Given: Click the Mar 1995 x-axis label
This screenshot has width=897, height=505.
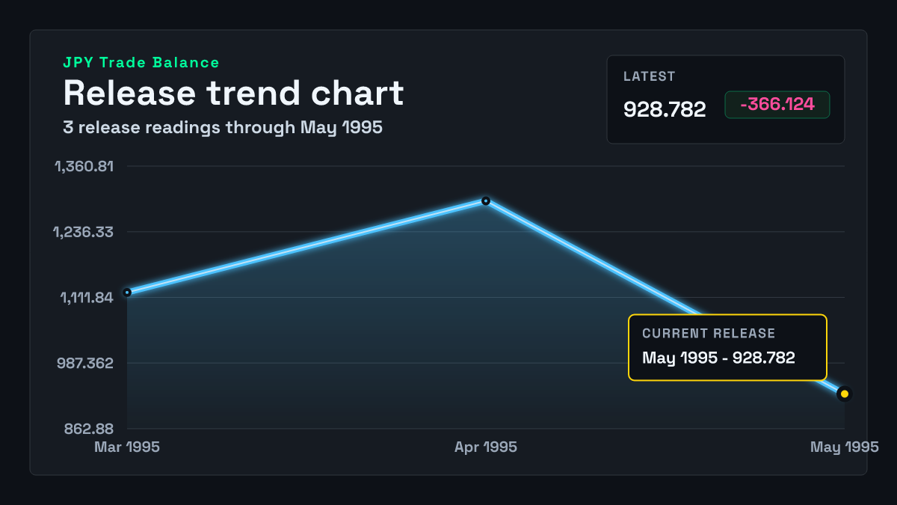Looking at the screenshot, I should 127,447.
